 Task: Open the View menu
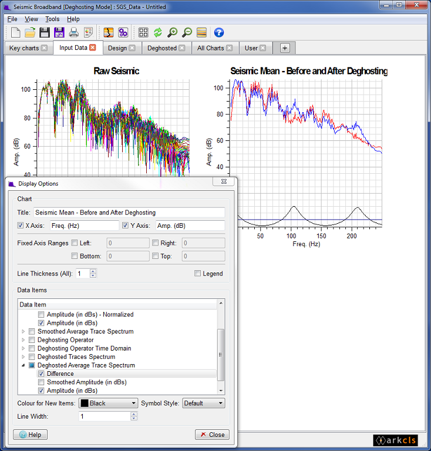(x=31, y=19)
